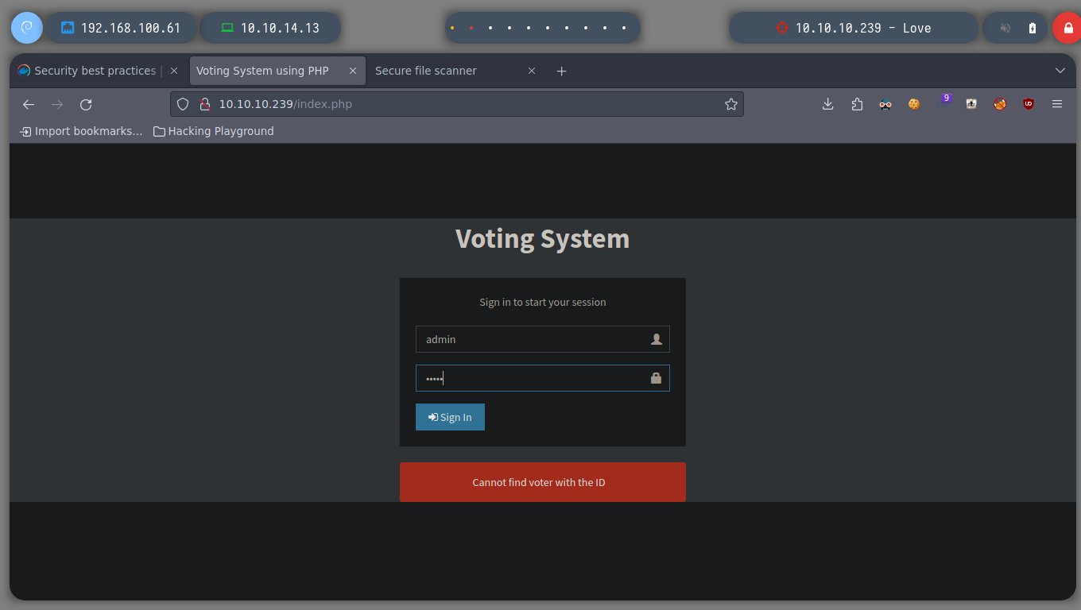Click the VPN IP 10.10.14.13 widget

click(270, 28)
